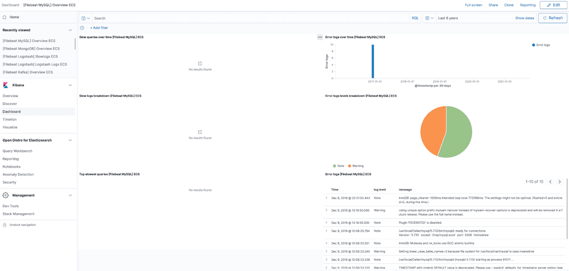
Task: Click the pencil Edit button
Action: [552, 5]
